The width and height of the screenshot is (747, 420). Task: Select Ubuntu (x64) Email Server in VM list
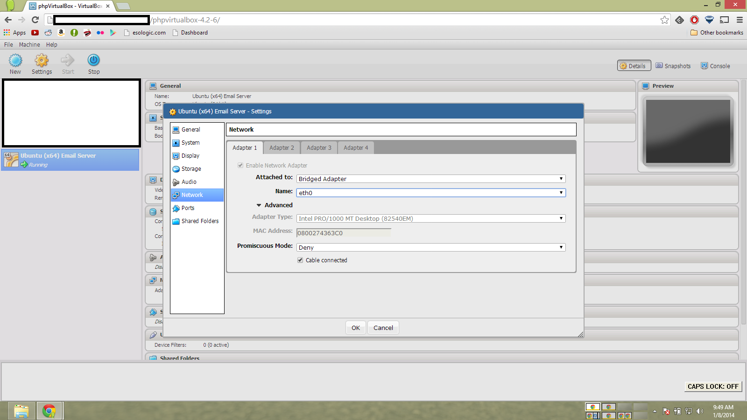pos(70,160)
